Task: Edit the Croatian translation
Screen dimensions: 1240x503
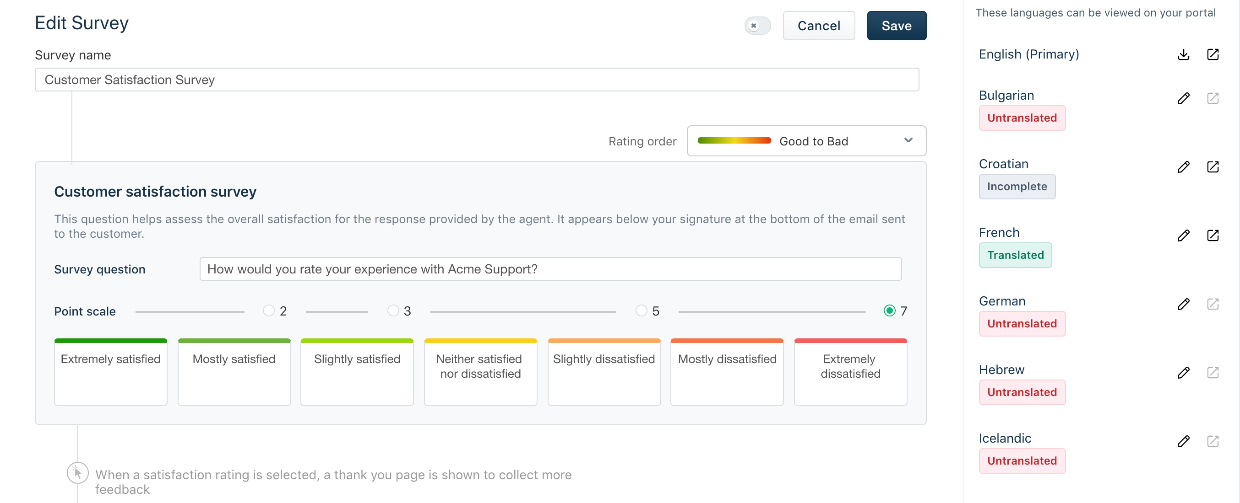Action: 1183,167
